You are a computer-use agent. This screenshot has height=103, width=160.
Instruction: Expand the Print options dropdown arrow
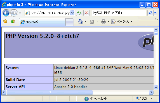pos(109,22)
